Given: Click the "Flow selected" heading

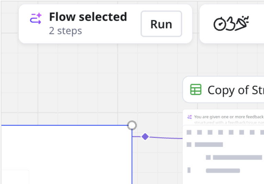Looking at the screenshot, I should 88,17.
